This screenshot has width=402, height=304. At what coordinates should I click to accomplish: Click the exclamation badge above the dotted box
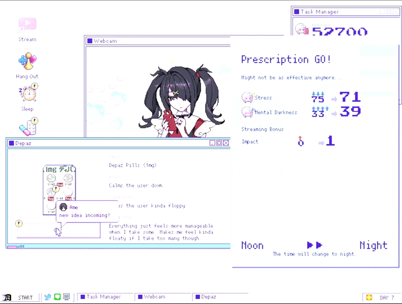pyautogui.click(x=19, y=223)
